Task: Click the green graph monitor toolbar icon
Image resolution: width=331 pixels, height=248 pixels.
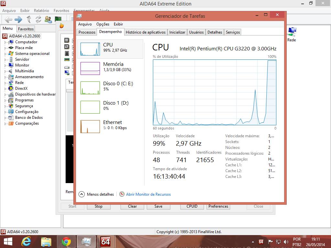Action: tap(58, 19)
